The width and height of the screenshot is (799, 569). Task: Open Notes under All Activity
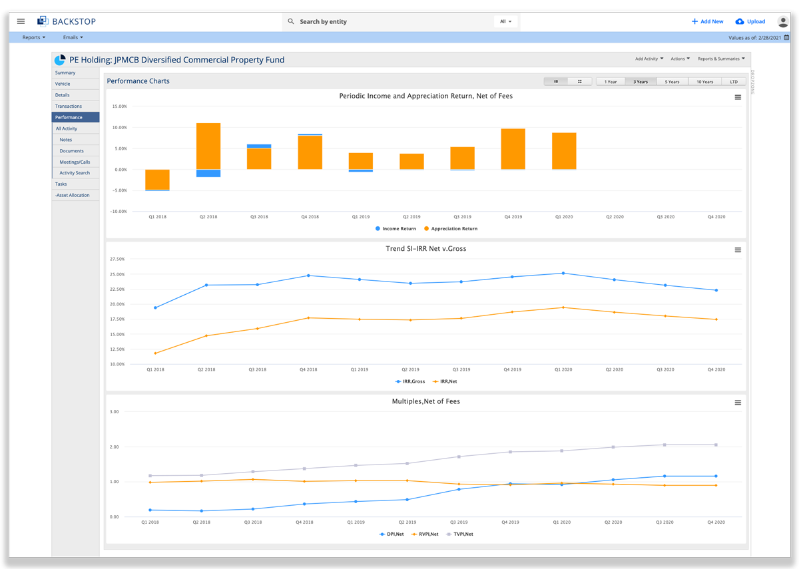(x=75, y=140)
